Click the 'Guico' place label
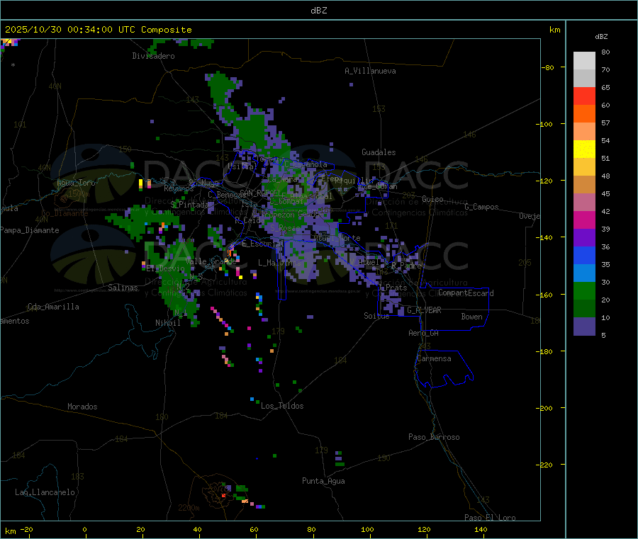 coord(432,199)
